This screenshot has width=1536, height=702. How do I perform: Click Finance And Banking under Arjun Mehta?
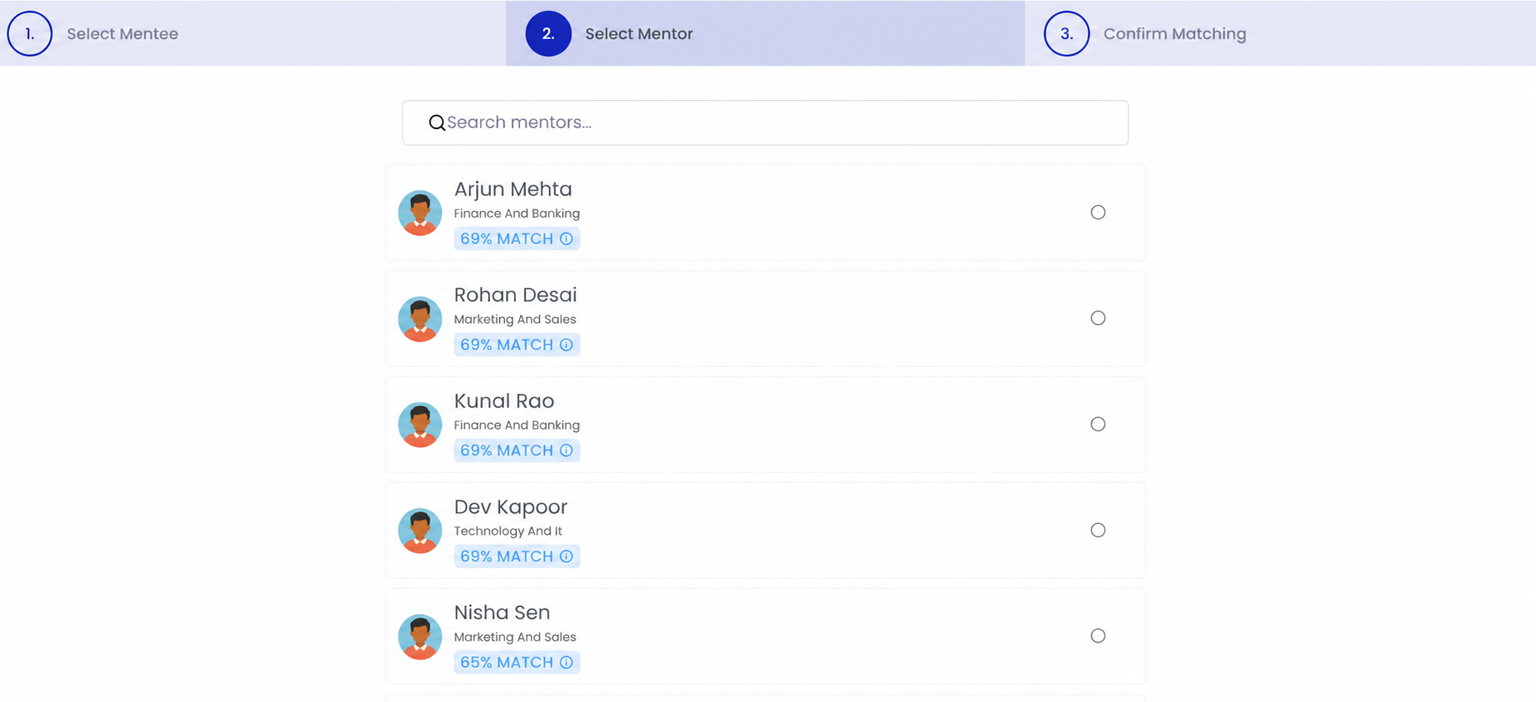tap(517, 214)
